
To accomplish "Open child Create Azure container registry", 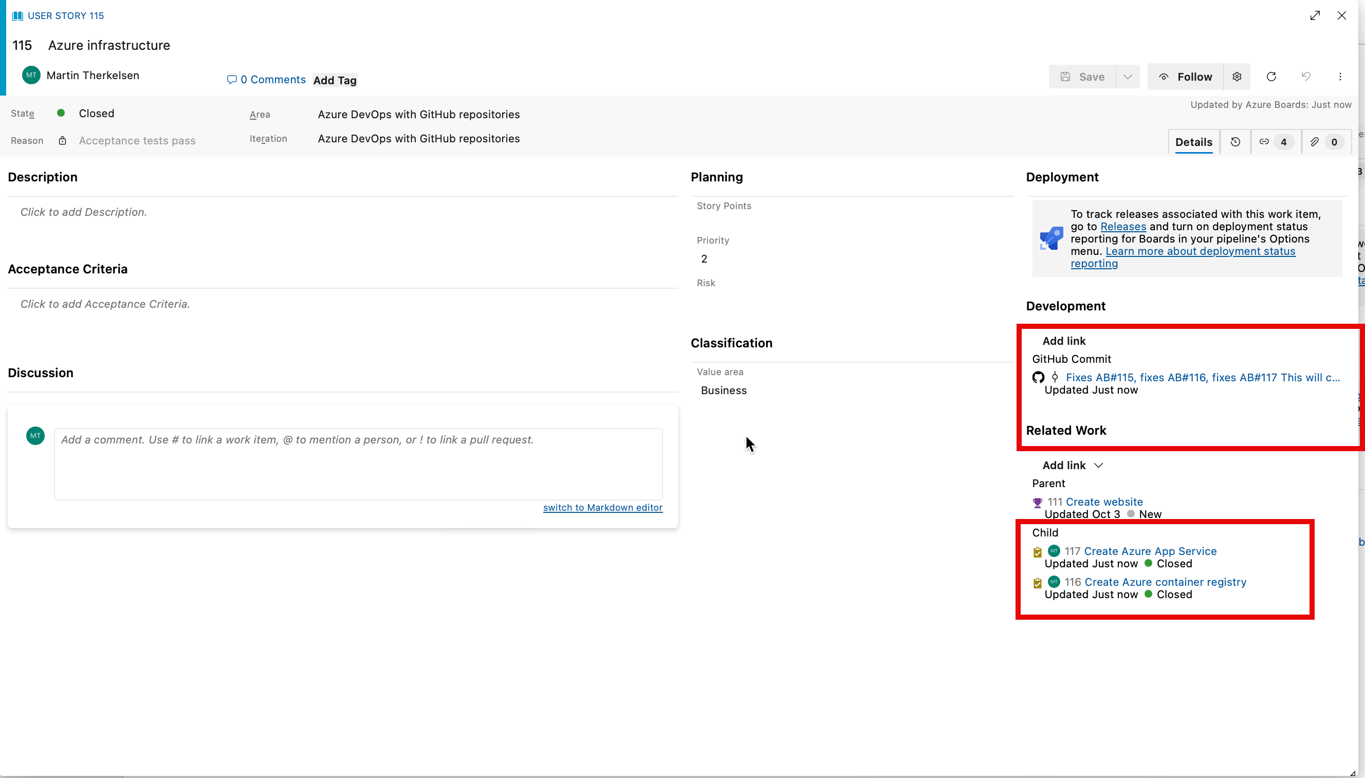I will 1165,582.
